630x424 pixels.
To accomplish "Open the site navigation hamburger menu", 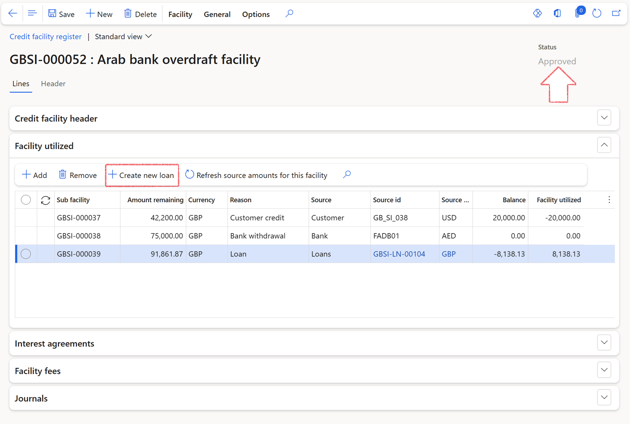I will point(32,13).
